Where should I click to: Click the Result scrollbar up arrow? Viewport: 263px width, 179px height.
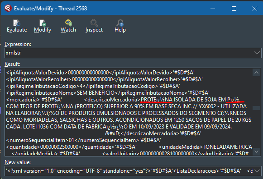pos(256,73)
